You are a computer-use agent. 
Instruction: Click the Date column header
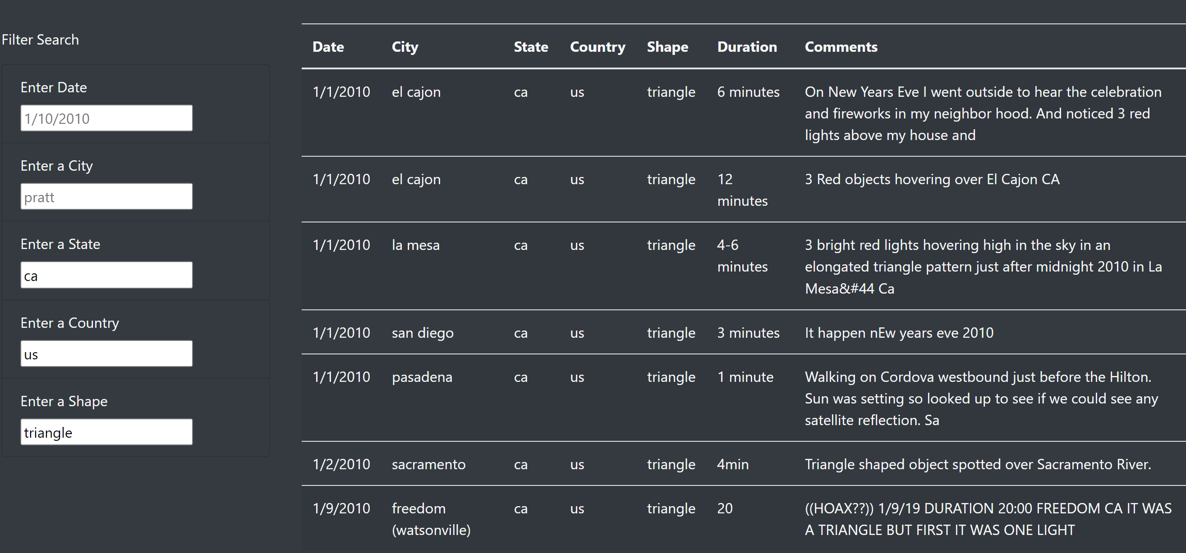(x=328, y=46)
